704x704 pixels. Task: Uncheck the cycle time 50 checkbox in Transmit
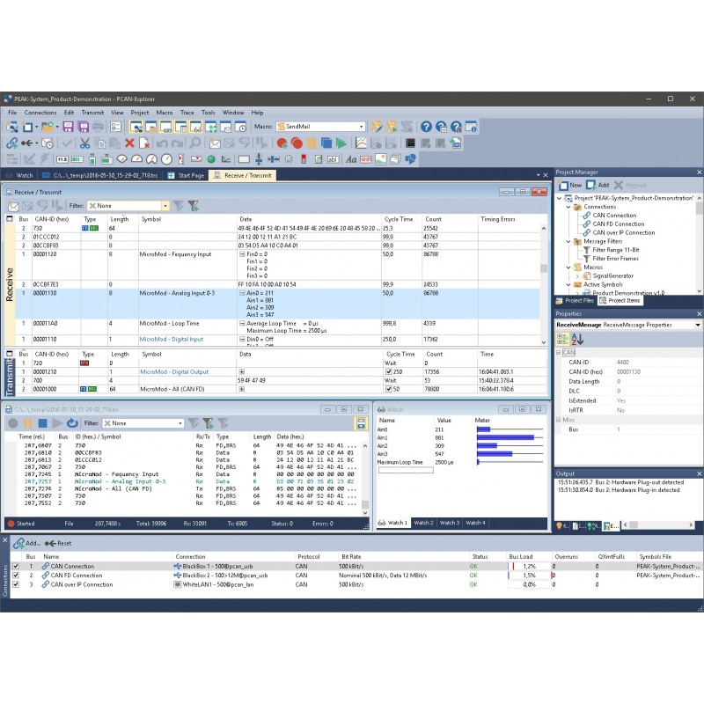(389, 389)
